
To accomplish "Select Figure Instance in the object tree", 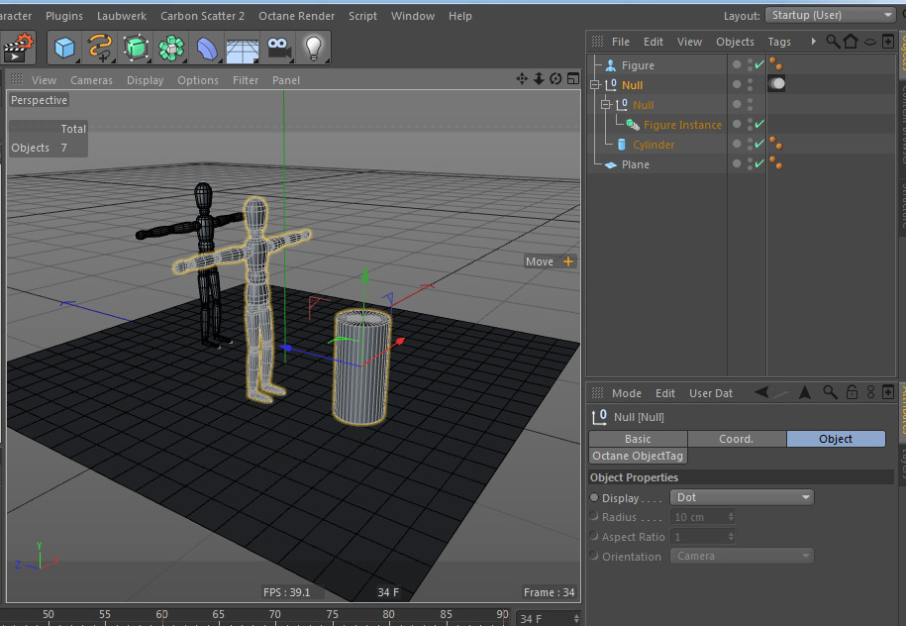I will click(682, 125).
